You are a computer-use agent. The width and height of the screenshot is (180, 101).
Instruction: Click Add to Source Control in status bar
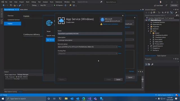pos(164,95)
